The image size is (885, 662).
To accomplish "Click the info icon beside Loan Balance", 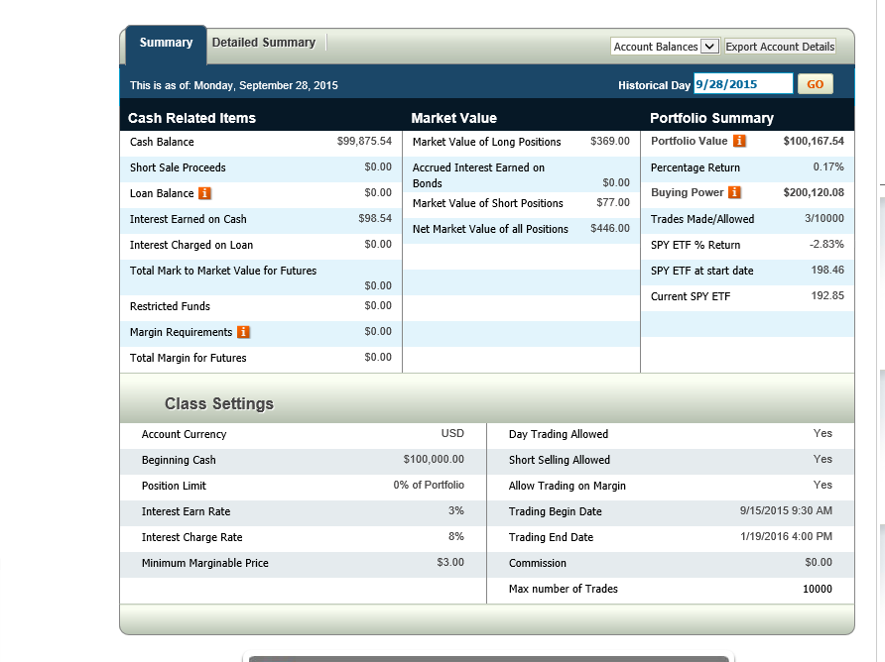I will [204, 193].
